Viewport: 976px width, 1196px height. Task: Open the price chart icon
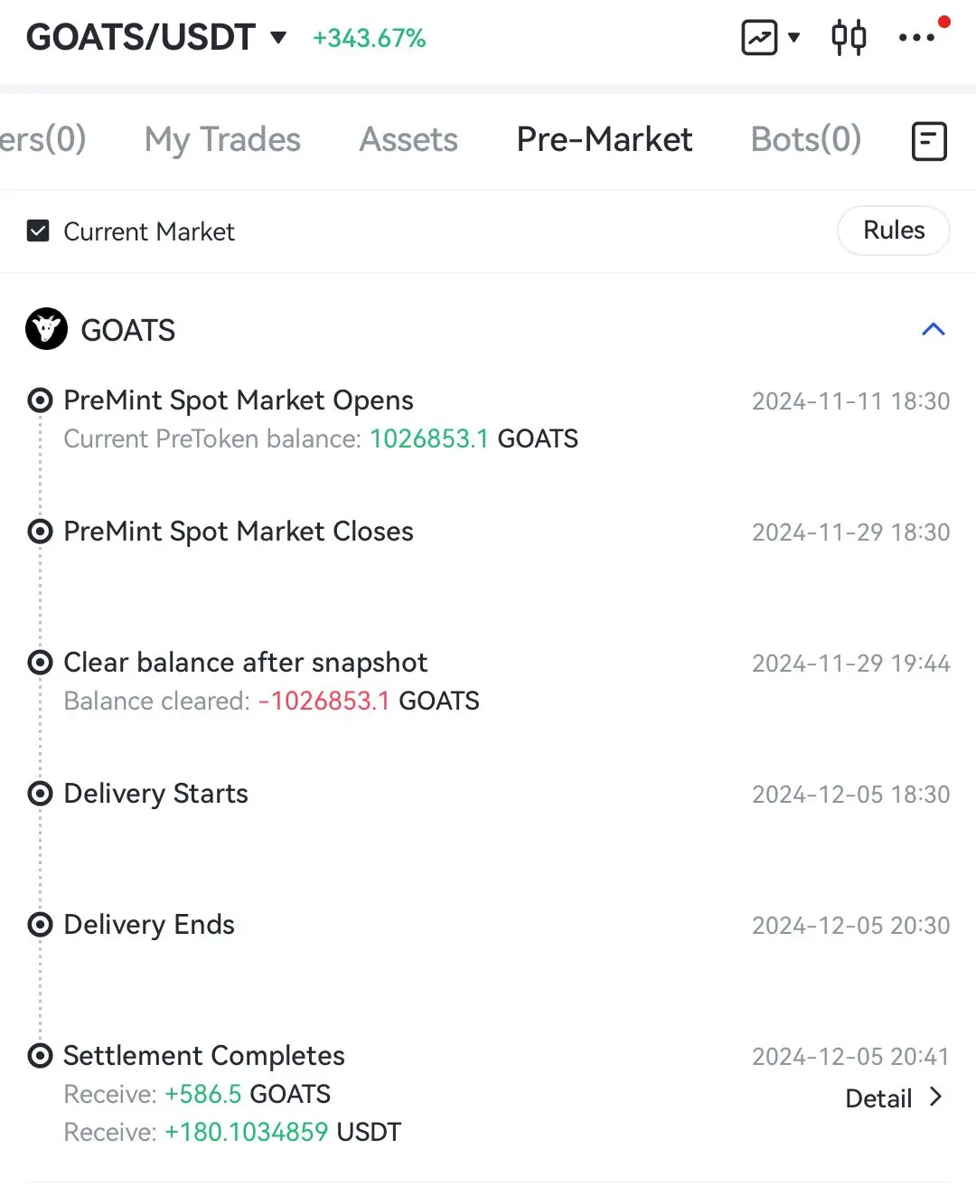tap(759, 38)
